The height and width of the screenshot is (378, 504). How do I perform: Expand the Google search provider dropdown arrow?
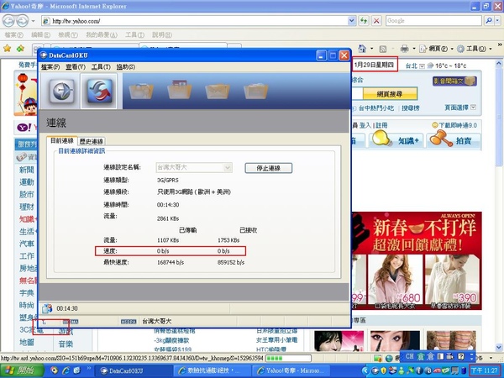coord(498,21)
